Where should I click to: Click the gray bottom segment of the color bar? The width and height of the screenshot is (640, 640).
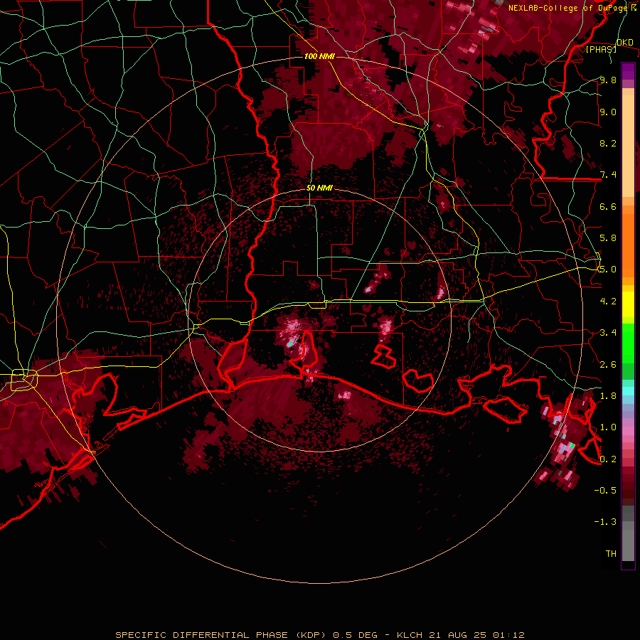pyautogui.click(x=628, y=545)
